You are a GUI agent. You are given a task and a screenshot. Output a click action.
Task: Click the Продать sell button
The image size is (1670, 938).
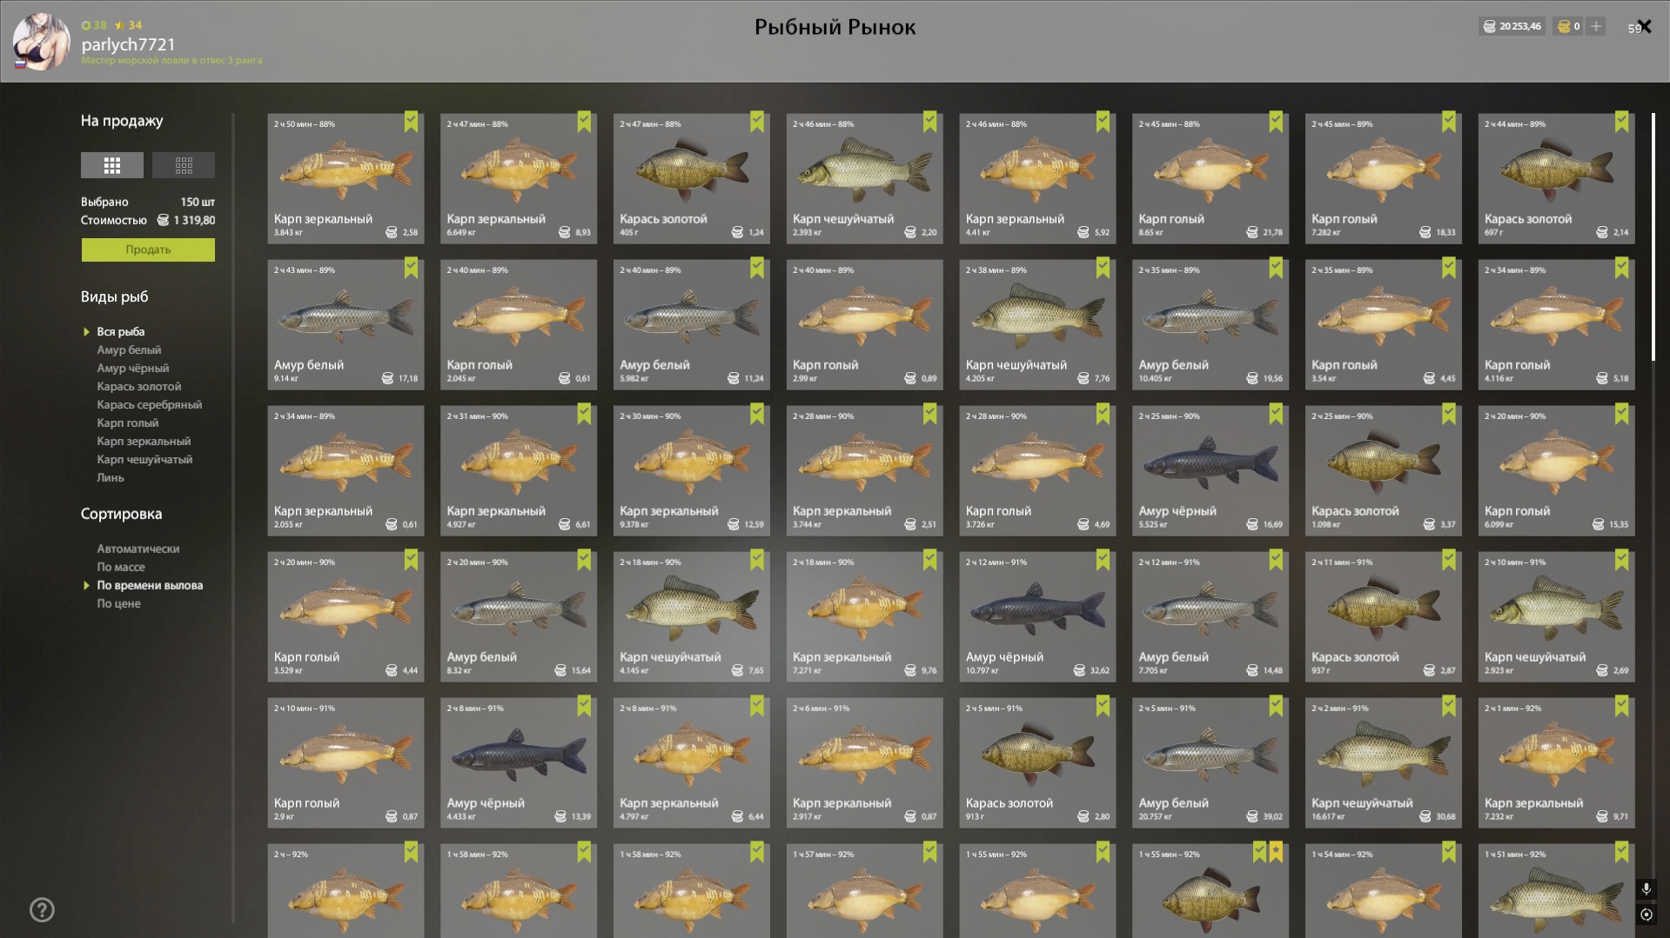[x=148, y=250]
